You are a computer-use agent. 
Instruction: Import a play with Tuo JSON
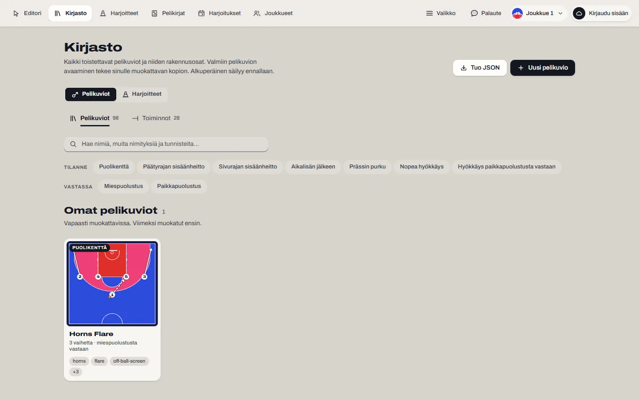pyautogui.click(x=480, y=68)
